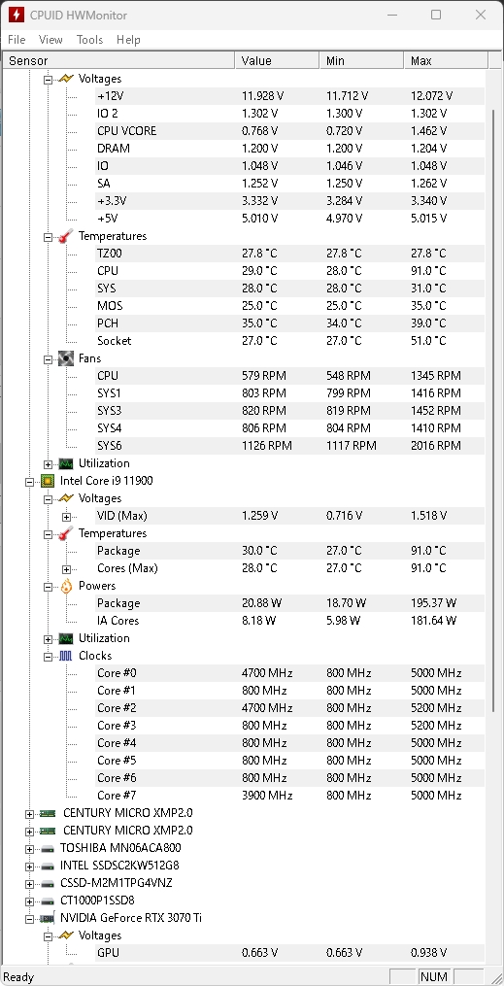Click the flame icon beside Powers
This screenshot has height=986, width=504.
[x=66, y=586]
